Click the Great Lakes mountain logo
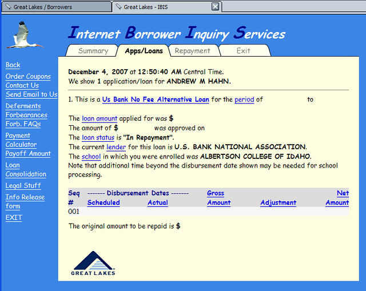366x291 pixels. 93,264
